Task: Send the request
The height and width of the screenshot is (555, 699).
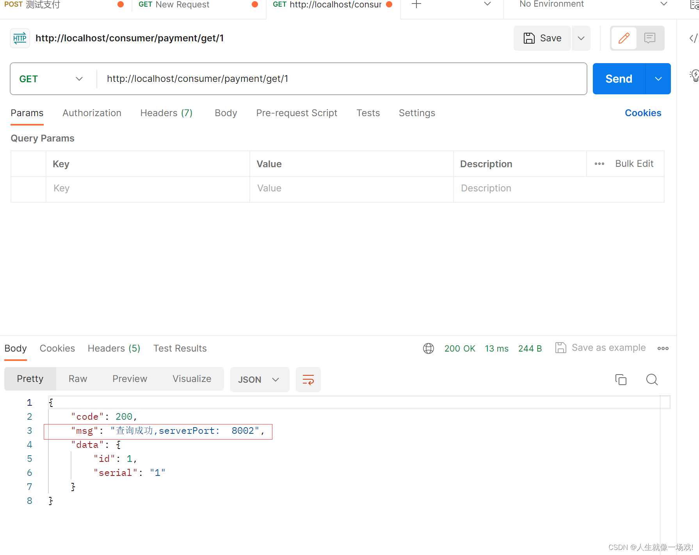Action: coord(619,79)
